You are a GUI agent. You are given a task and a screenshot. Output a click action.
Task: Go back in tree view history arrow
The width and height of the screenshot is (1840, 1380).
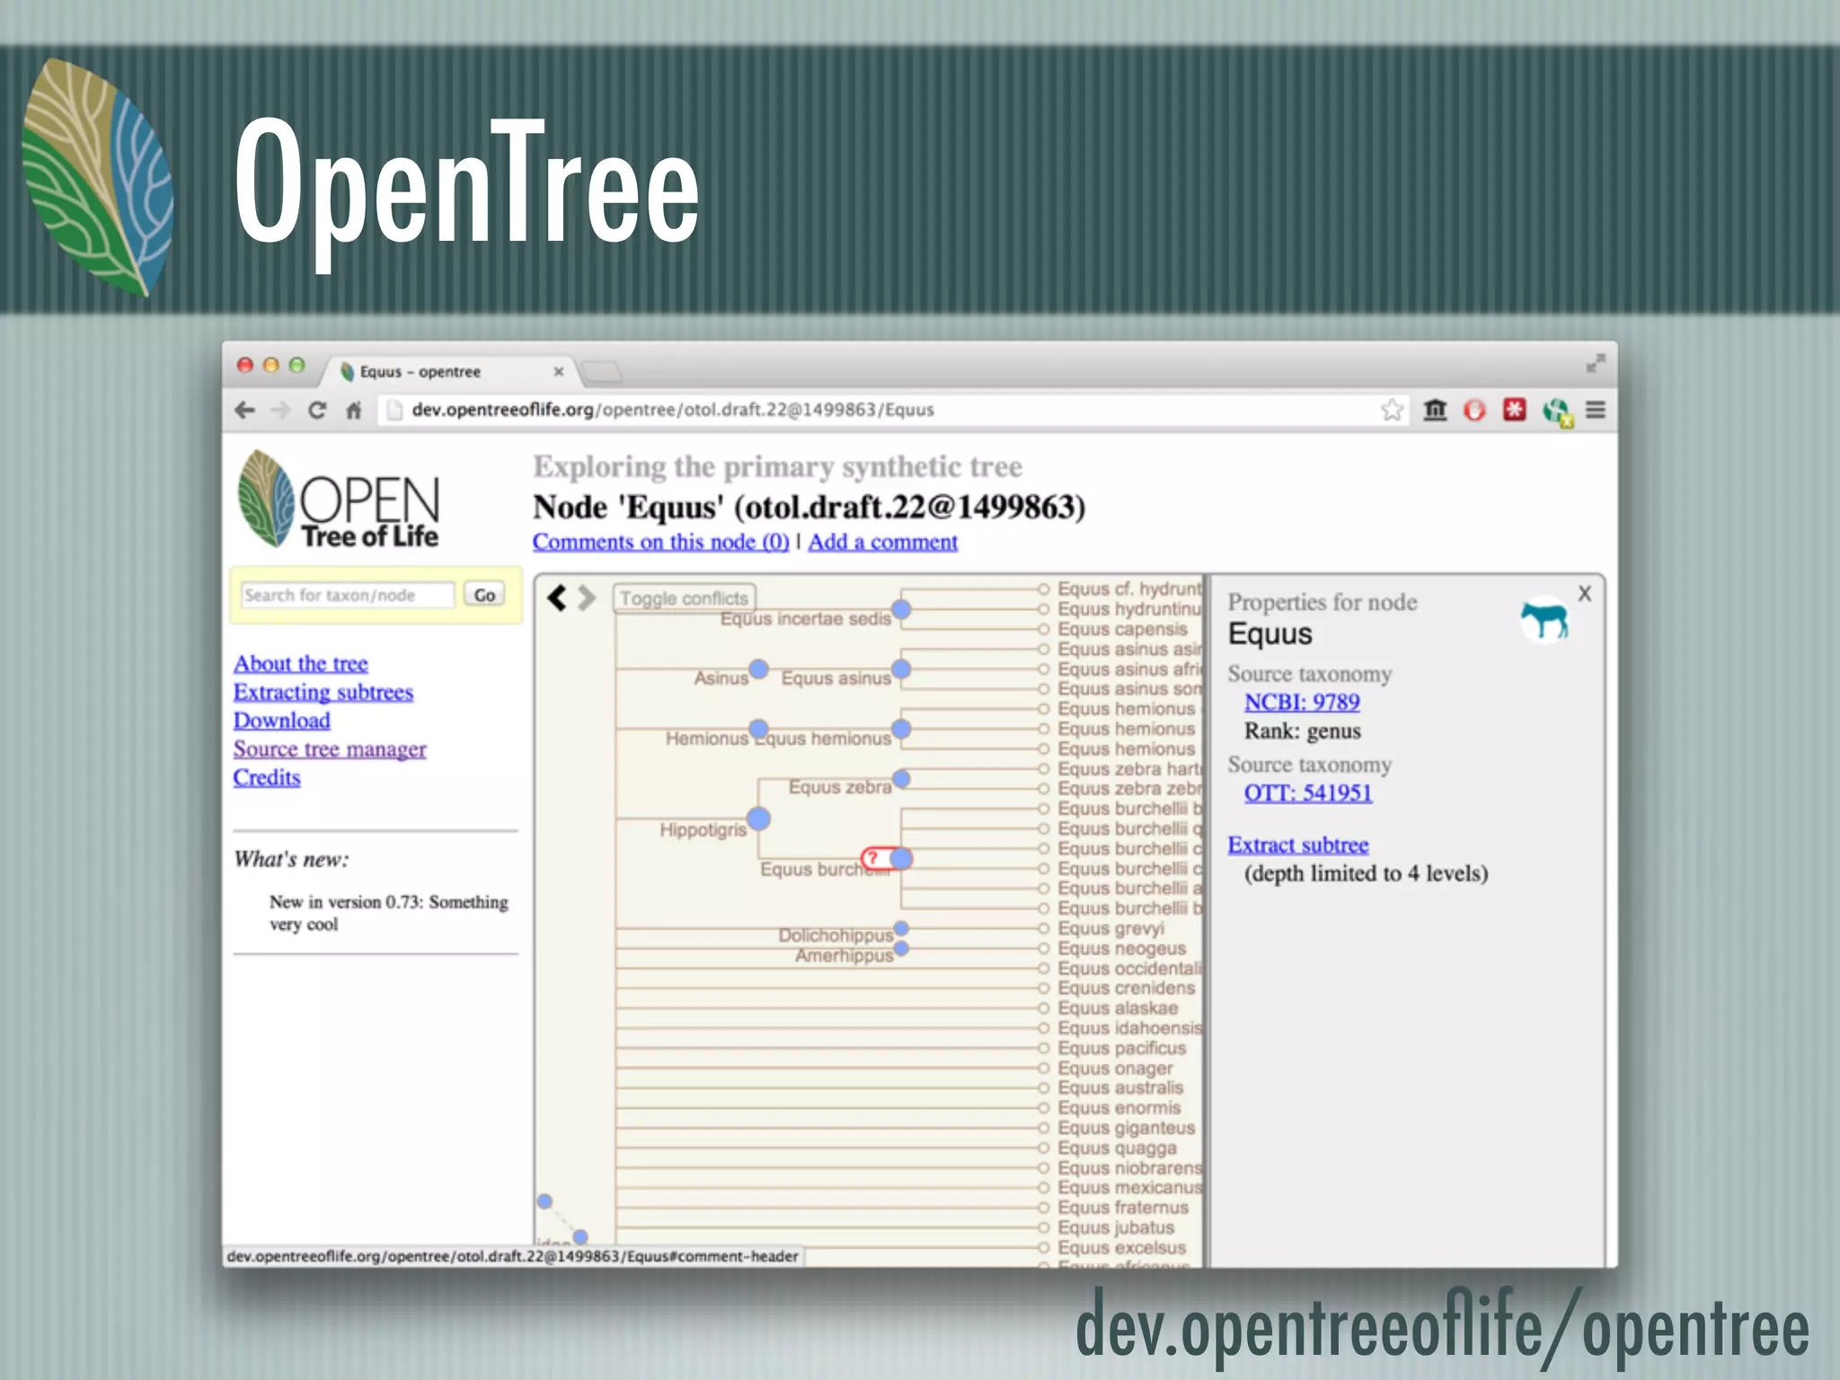pos(557,597)
